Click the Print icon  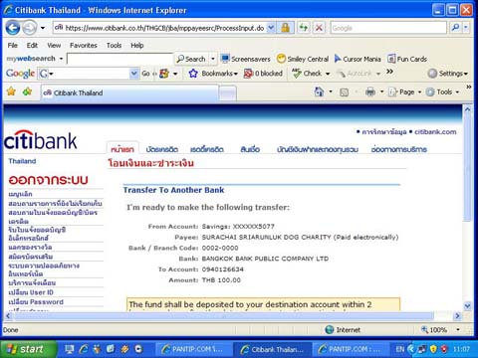pos(370,91)
